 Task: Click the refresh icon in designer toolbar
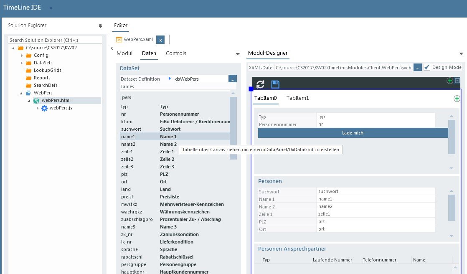260,84
